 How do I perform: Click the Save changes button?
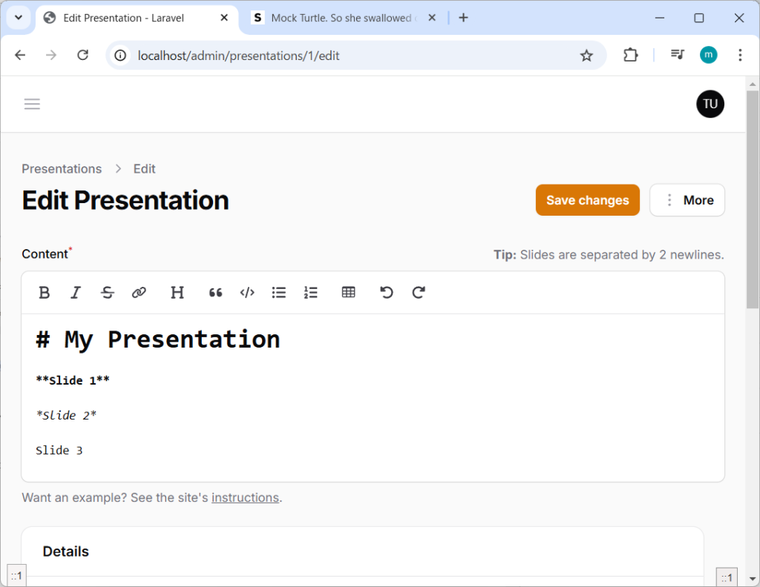(587, 200)
